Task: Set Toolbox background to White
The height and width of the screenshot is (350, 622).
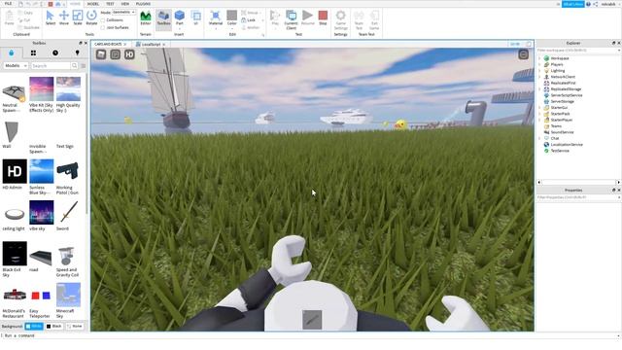Action: click(x=34, y=327)
